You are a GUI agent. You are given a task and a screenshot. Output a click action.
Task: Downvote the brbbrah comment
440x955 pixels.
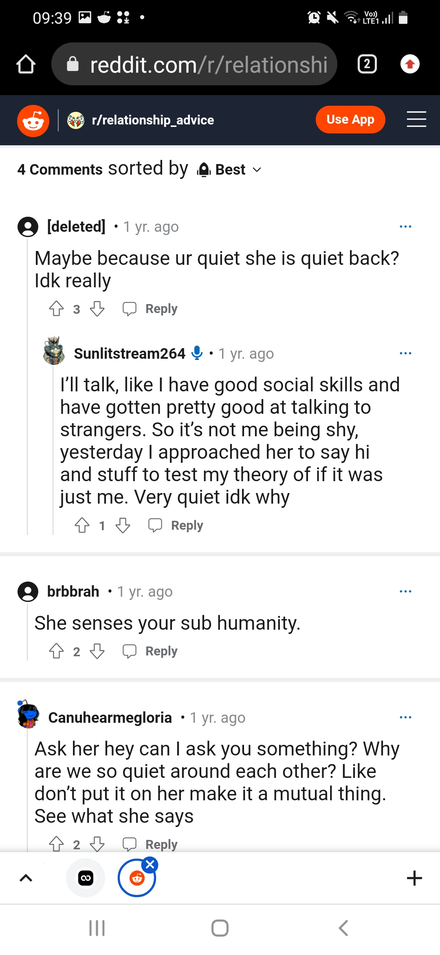(x=97, y=651)
